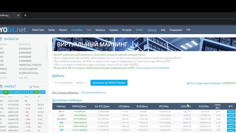Buy the Micro miner
The image size is (236, 133).
(231, 112)
